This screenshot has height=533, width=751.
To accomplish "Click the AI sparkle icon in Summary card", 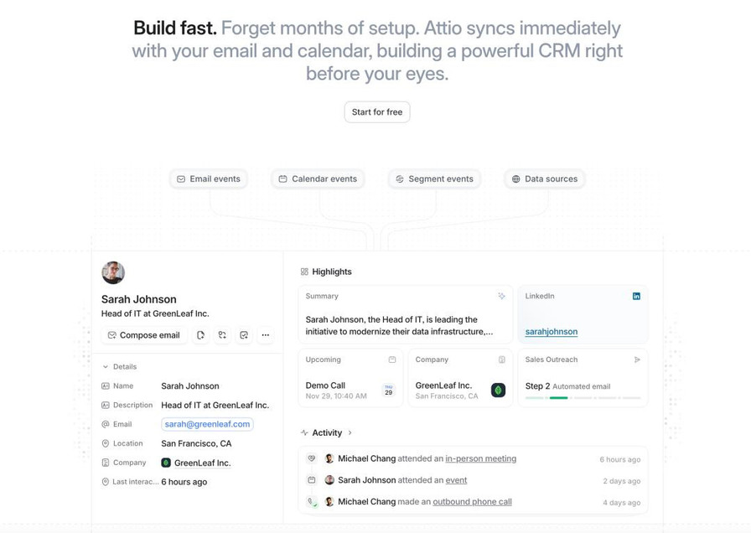I will coord(501,296).
